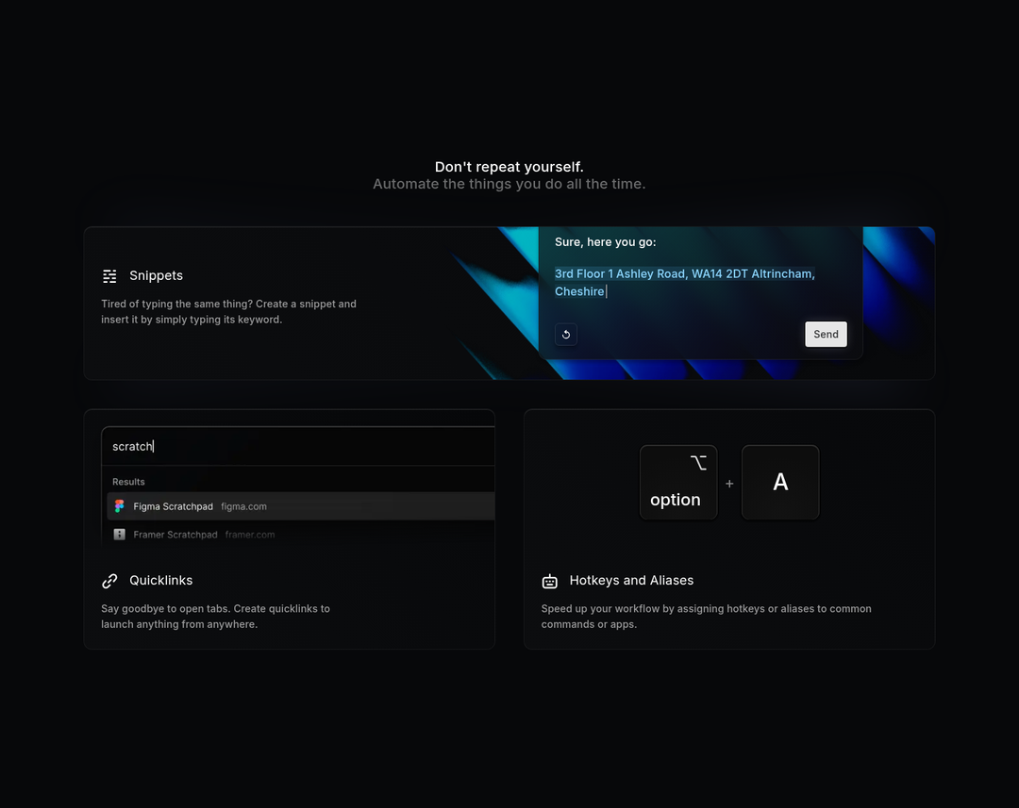
Task: Focus the search field containing "scratch"
Action: click(x=298, y=446)
